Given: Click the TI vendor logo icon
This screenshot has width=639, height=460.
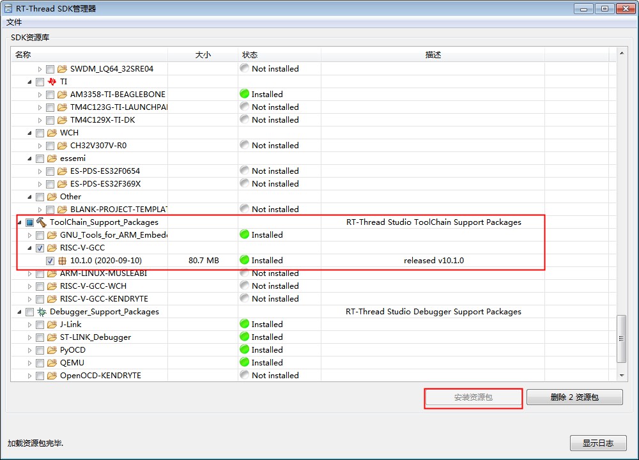Looking at the screenshot, I should [52, 82].
